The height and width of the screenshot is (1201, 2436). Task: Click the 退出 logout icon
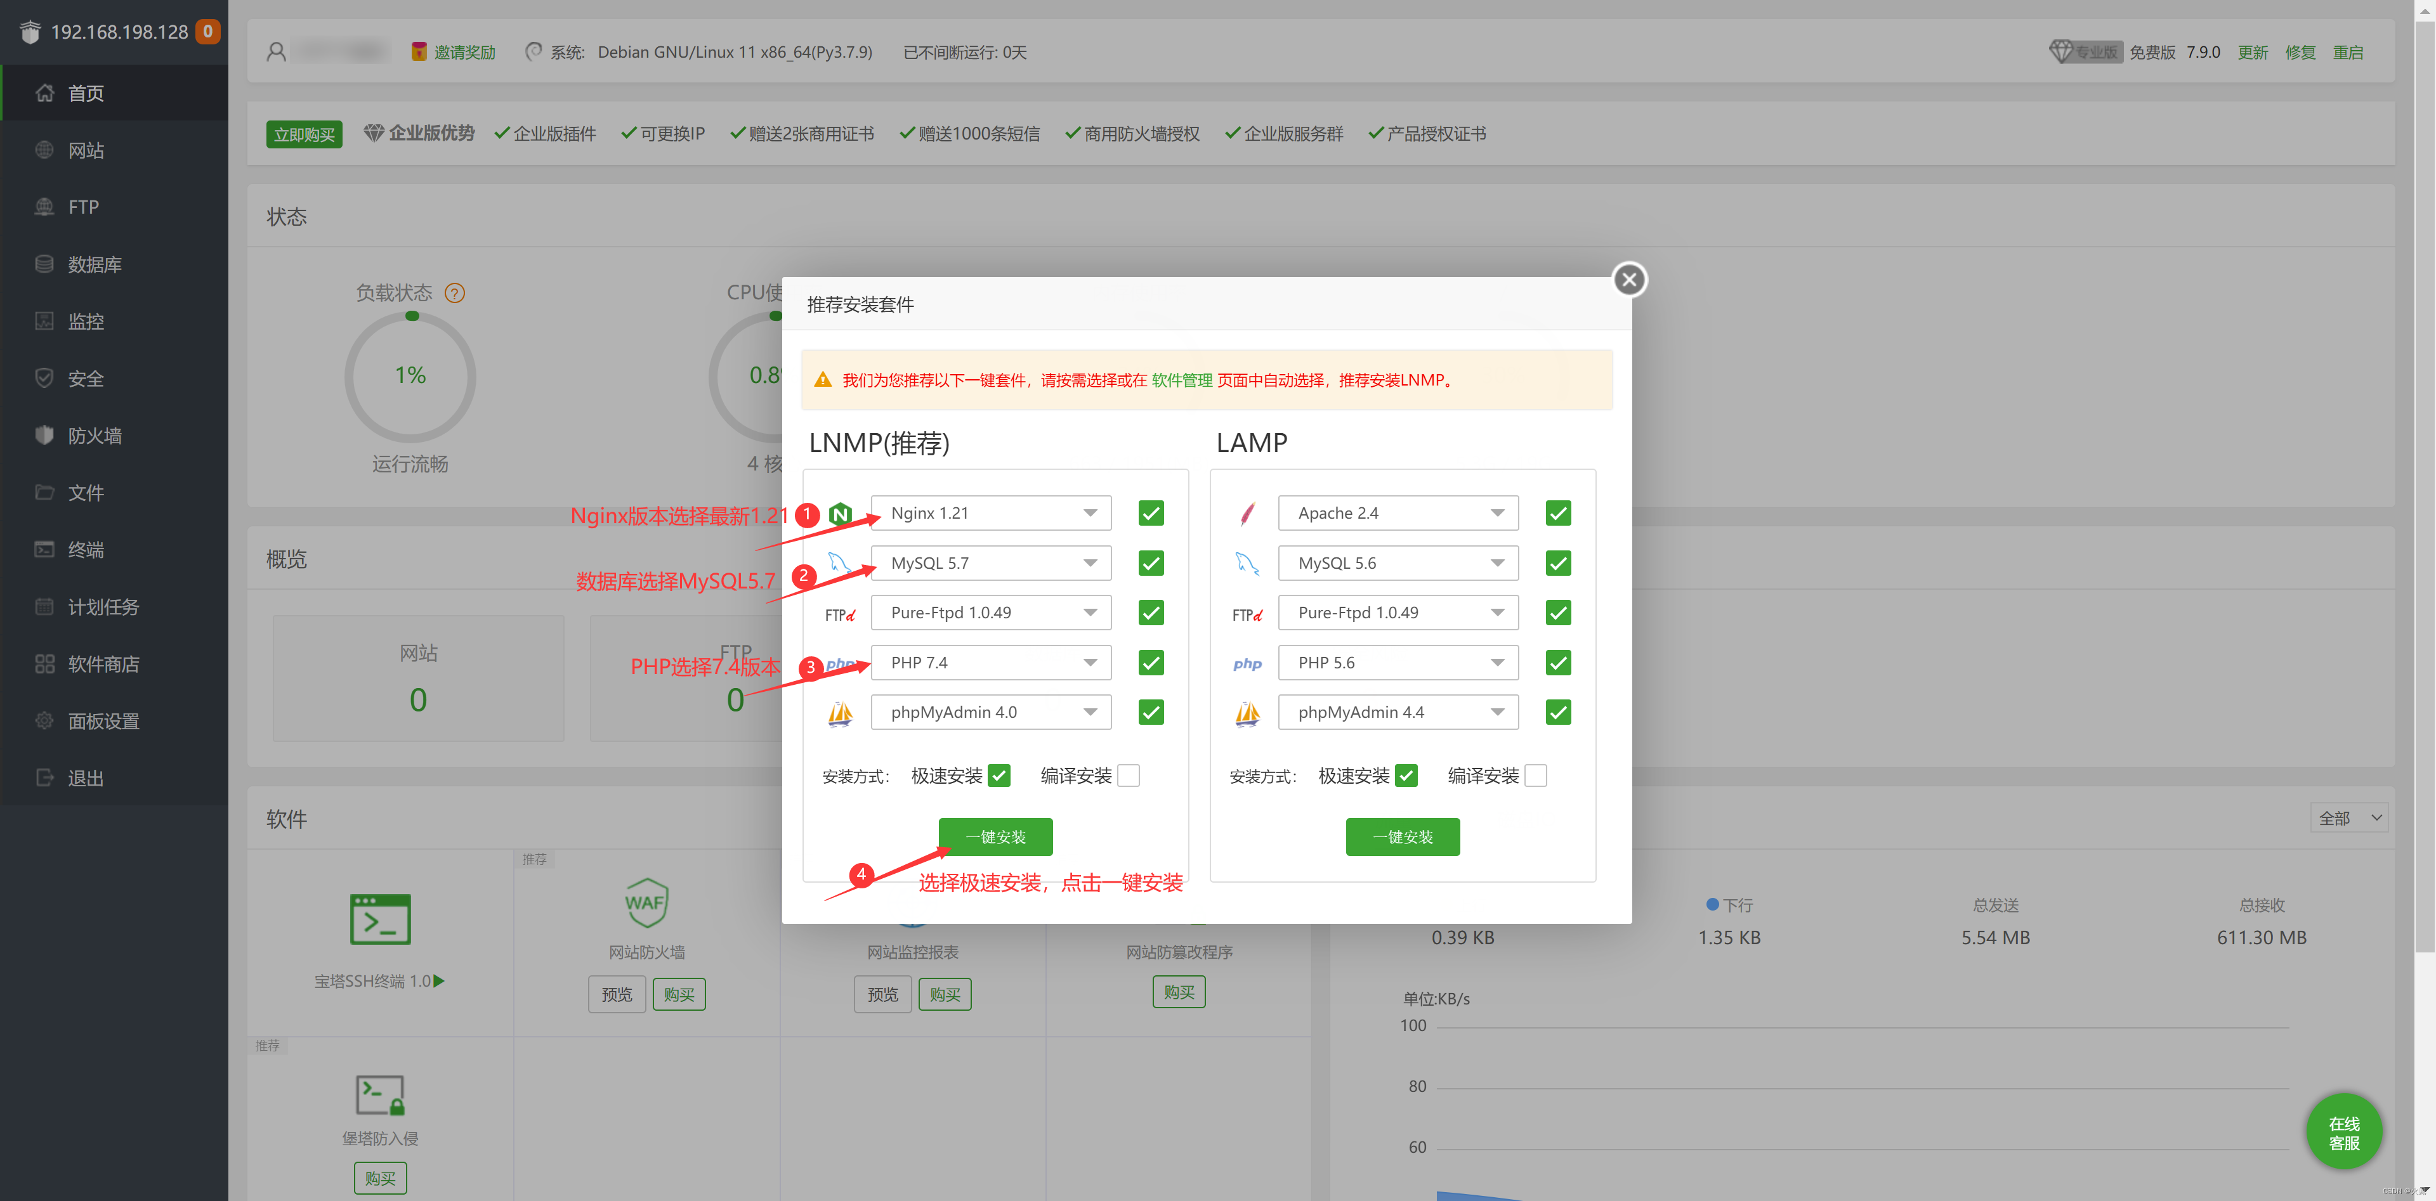click(44, 777)
